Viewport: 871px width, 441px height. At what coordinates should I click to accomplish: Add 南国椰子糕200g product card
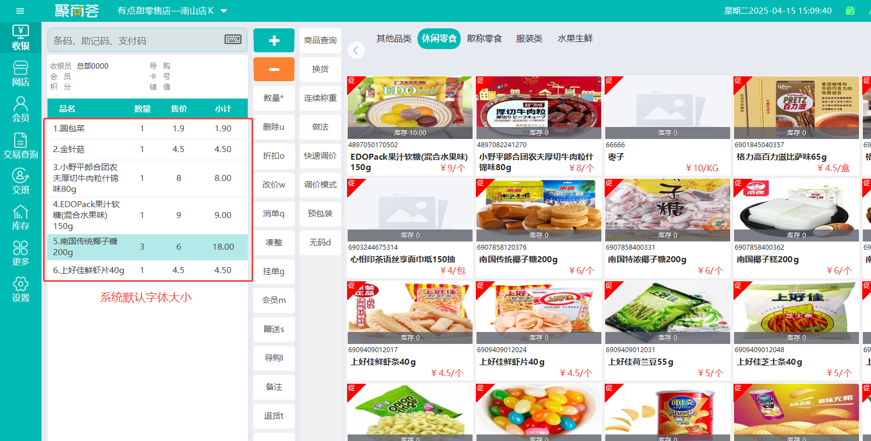click(796, 228)
